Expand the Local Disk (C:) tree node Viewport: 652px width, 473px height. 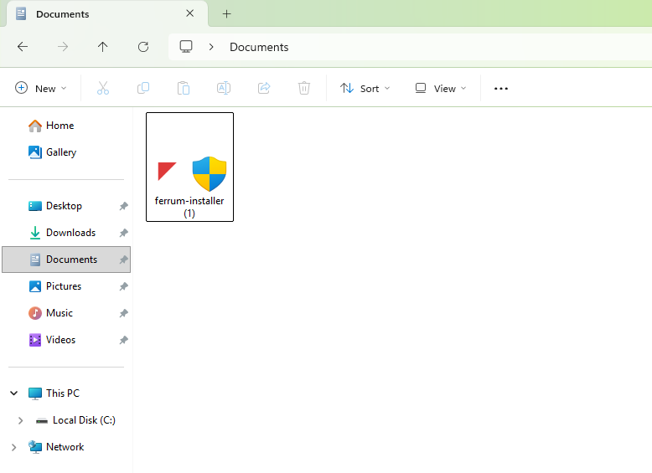coord(20,420)
